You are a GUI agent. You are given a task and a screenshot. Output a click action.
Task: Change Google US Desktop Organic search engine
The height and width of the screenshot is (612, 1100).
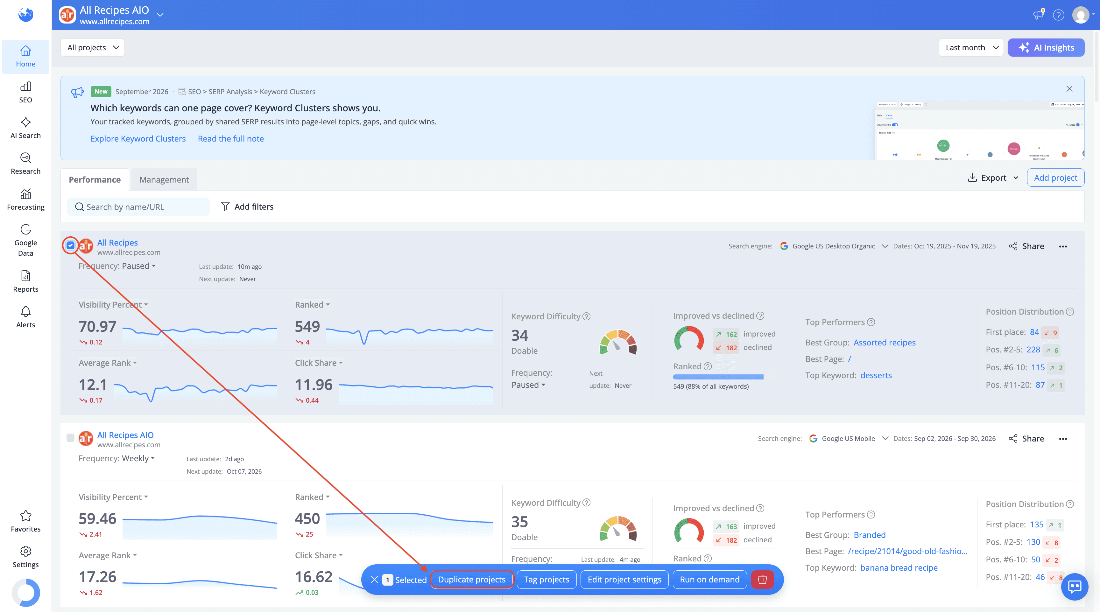(834, 246)
